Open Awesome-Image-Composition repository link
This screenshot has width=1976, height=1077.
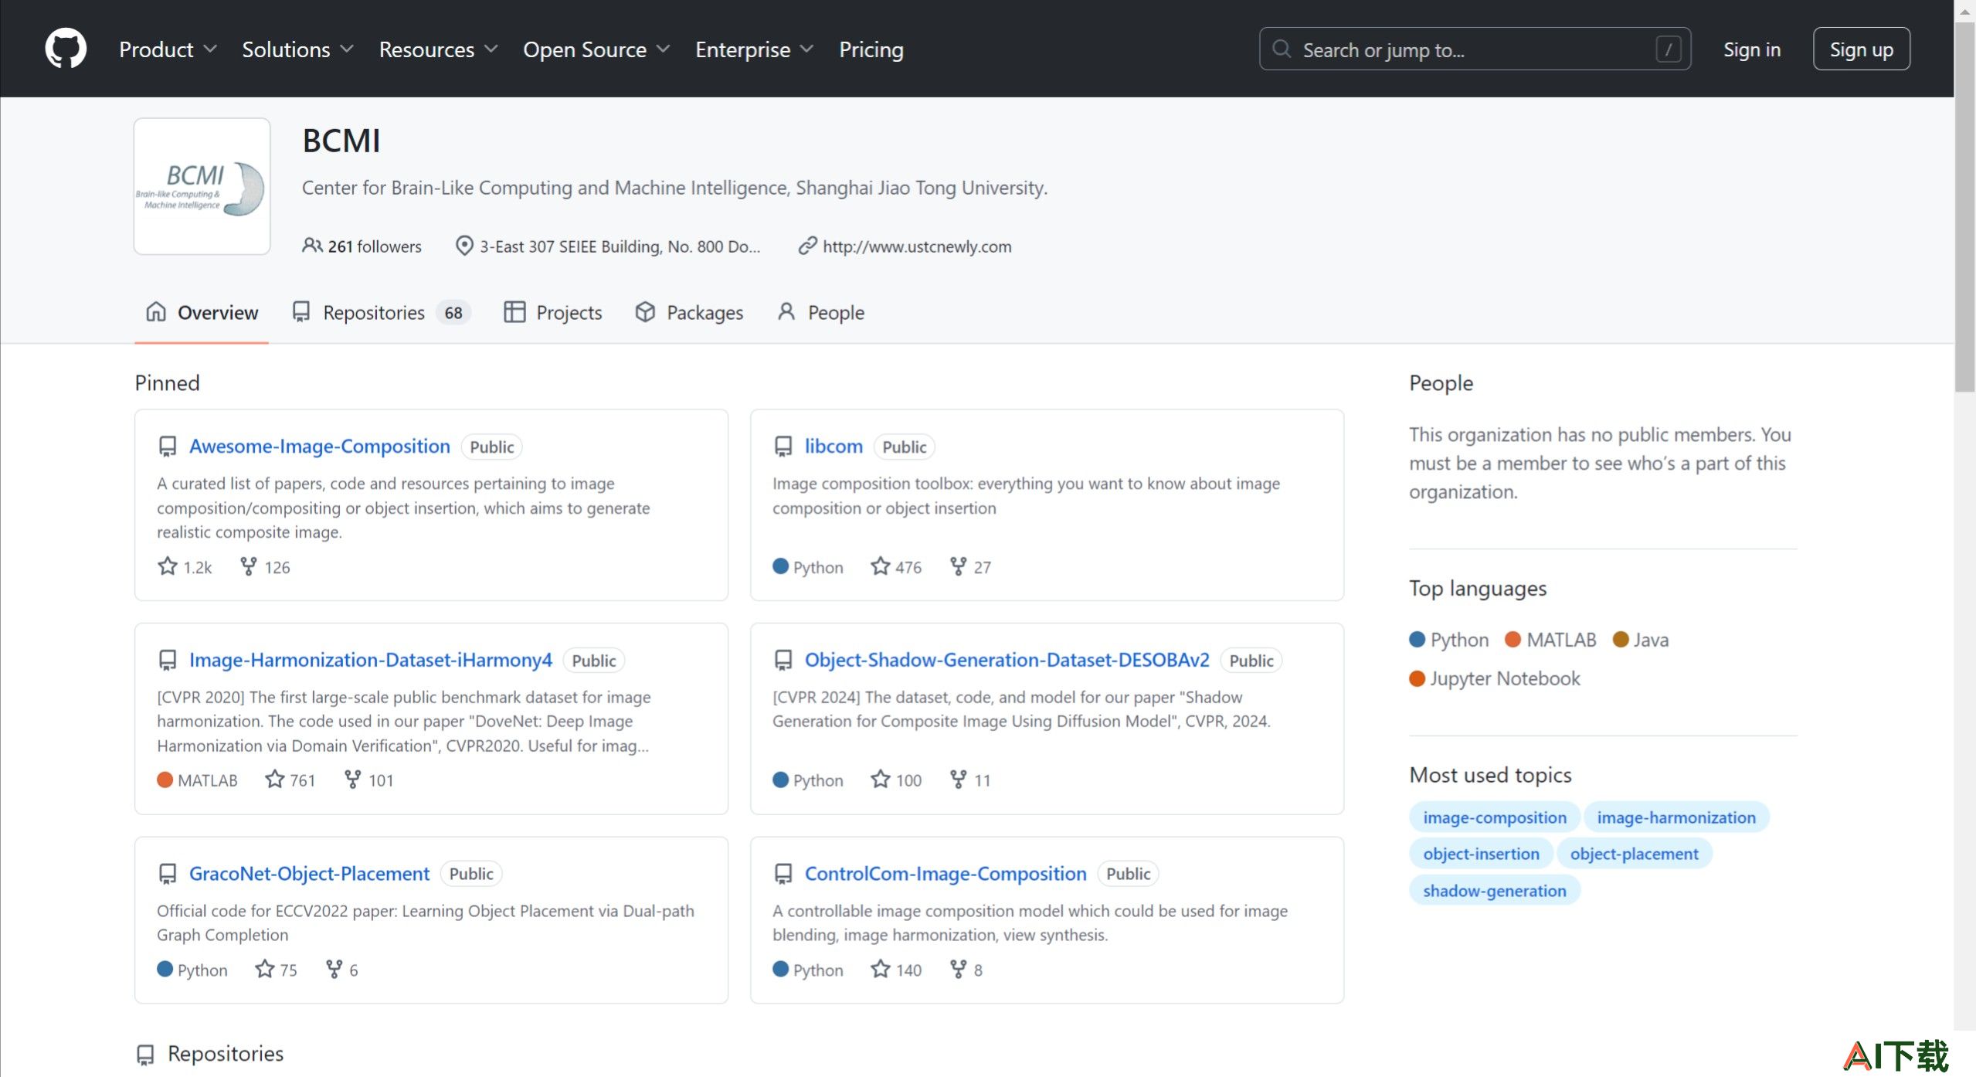tap(319, 446)
